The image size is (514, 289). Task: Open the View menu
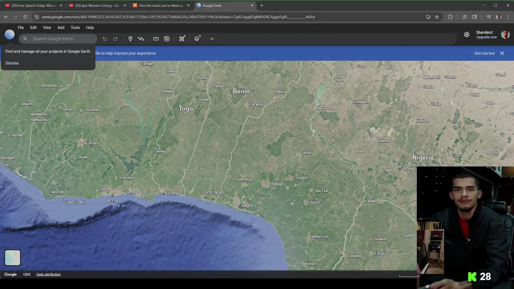coord(47,28)
